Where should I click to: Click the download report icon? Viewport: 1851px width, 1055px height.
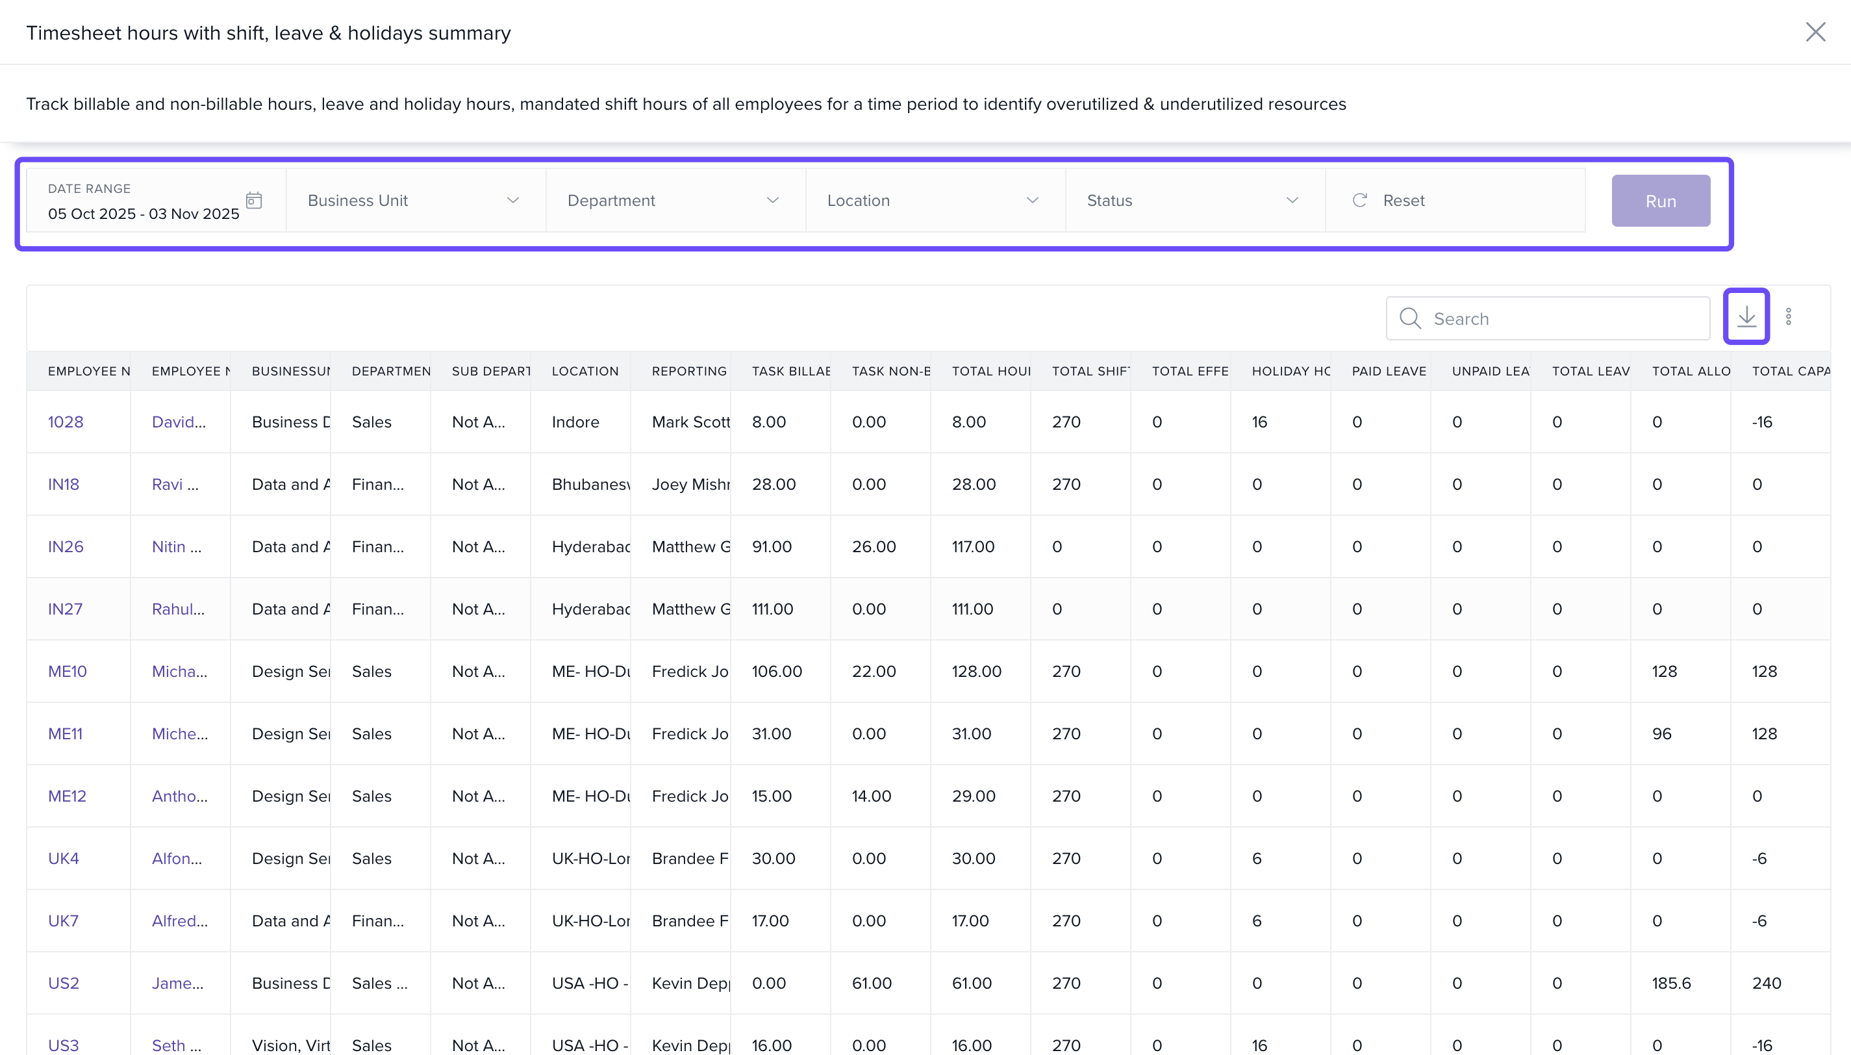1746,316
